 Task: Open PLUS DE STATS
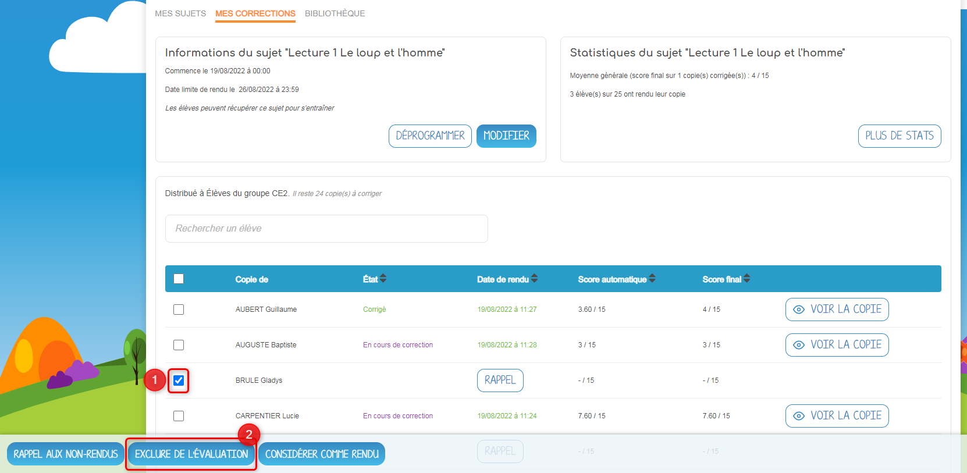click(x=899, y=136)
